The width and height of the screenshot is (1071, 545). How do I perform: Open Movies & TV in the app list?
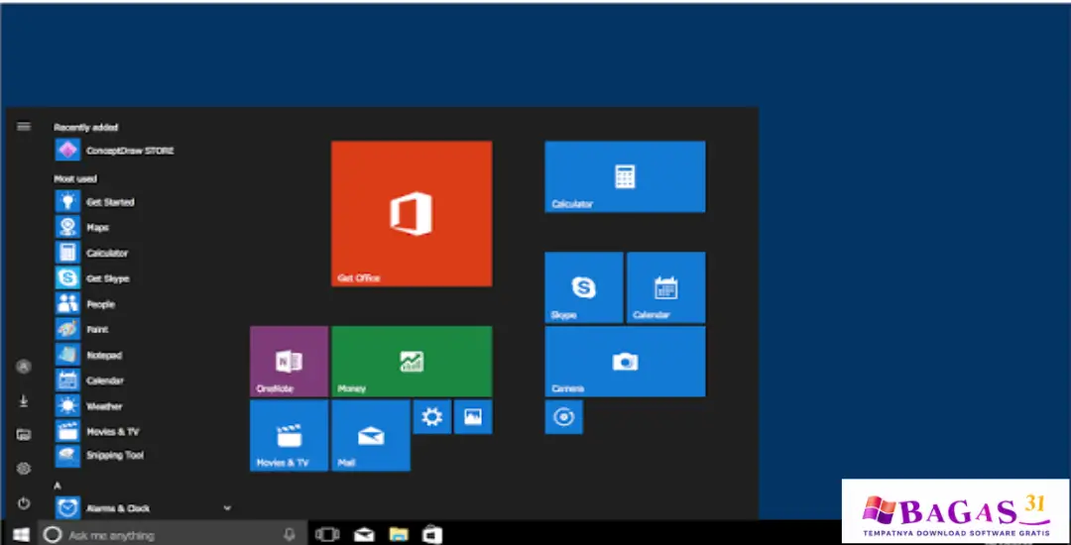pyautogui.click(x=97, y=432)
